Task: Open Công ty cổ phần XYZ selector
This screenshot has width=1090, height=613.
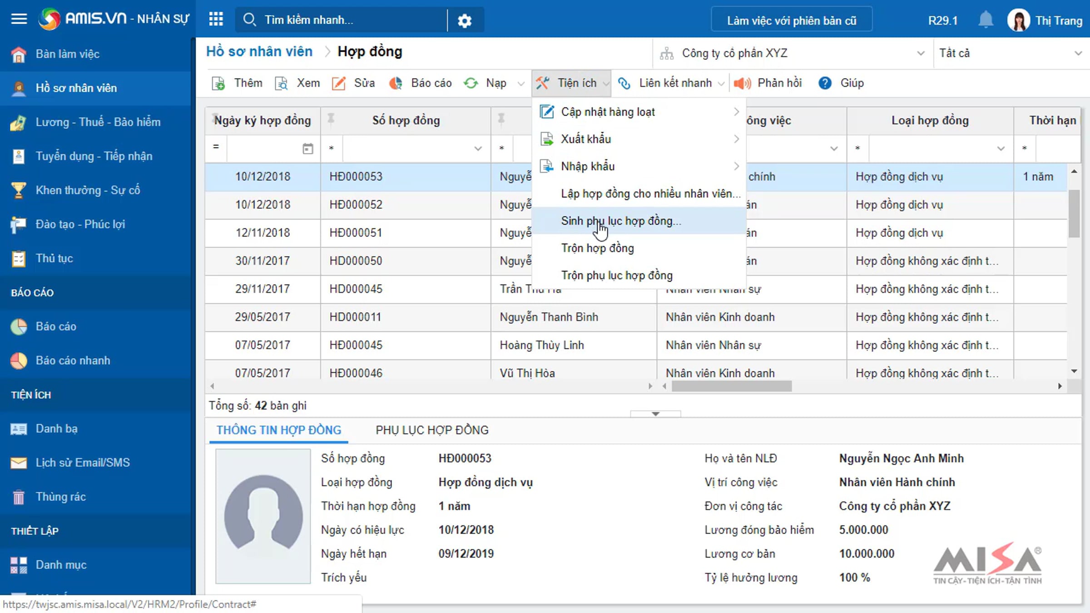Action: tap(793, 54)
